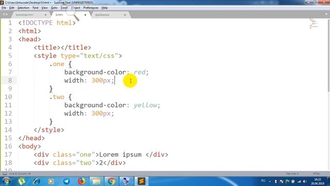Place cursor in the title tag line
330x186 pixels.
[62, 48]
